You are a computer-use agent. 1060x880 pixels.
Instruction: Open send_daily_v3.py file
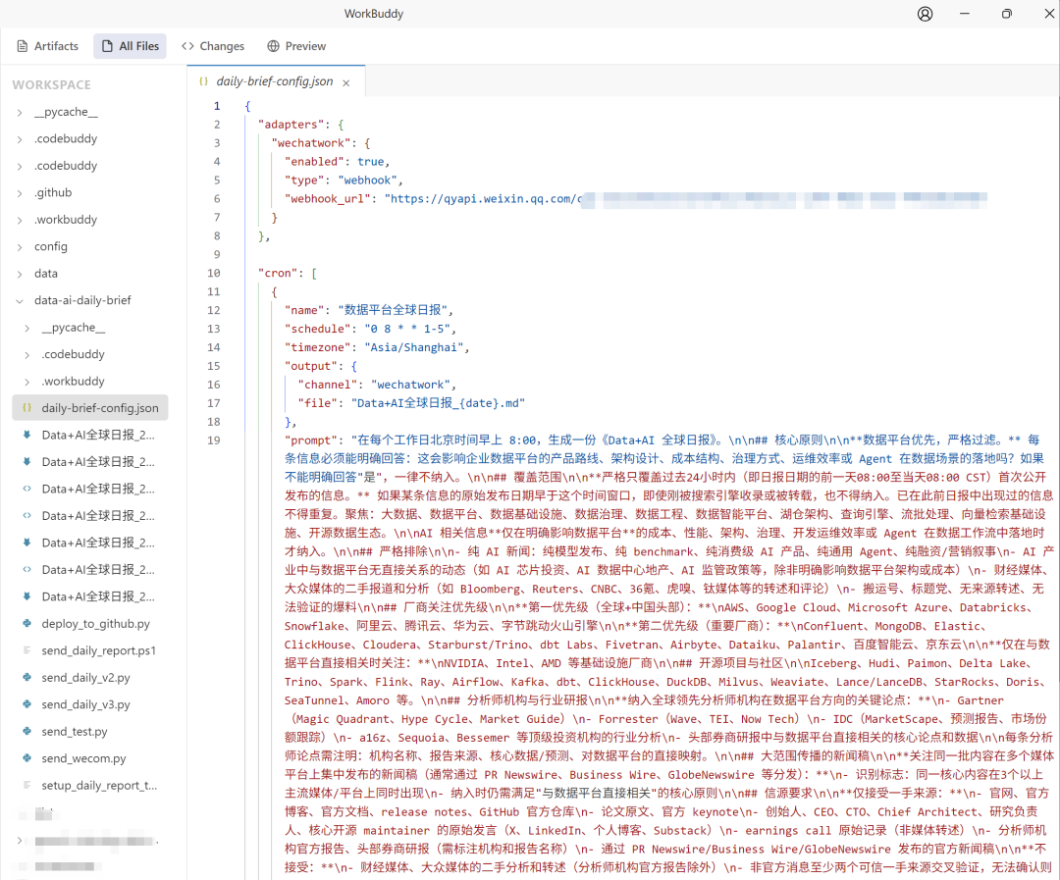coord(85,705)
